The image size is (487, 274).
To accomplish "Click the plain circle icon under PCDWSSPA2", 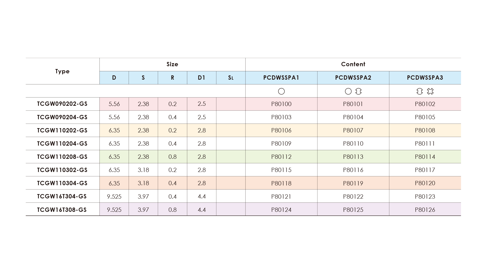I will point(348,91).
